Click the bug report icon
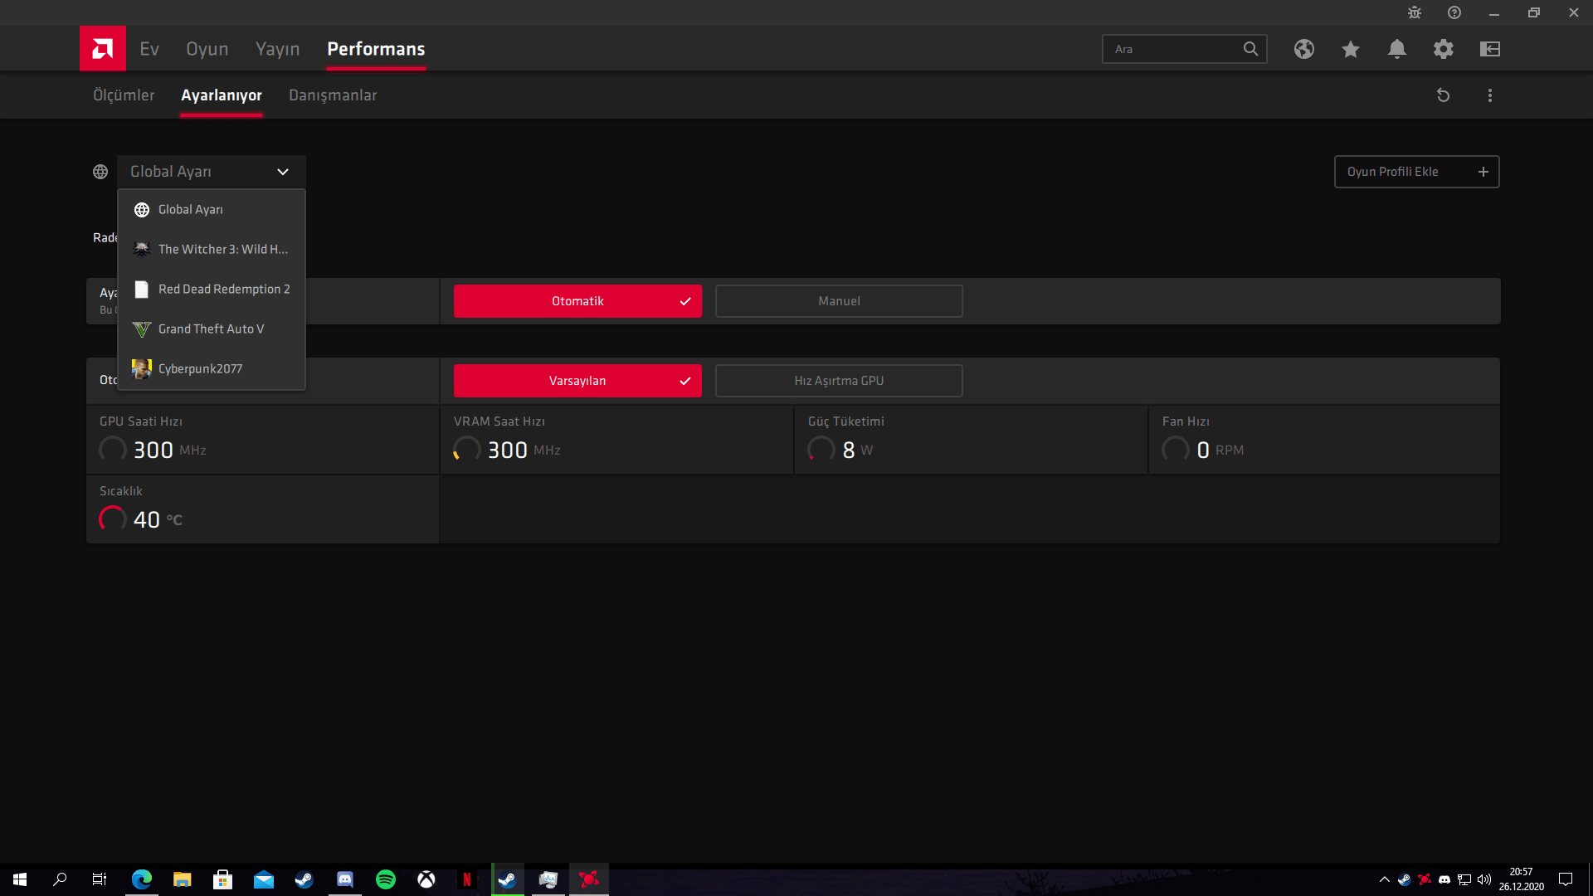 coord(1414,12)
